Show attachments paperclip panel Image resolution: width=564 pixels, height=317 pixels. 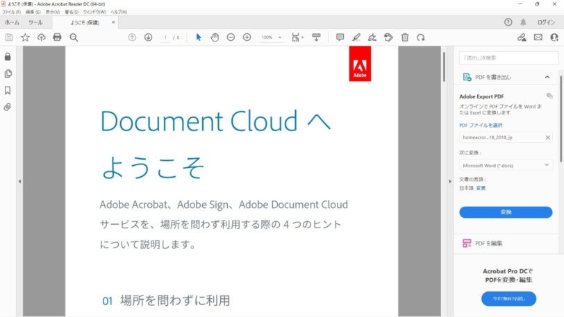click(8, 107)
